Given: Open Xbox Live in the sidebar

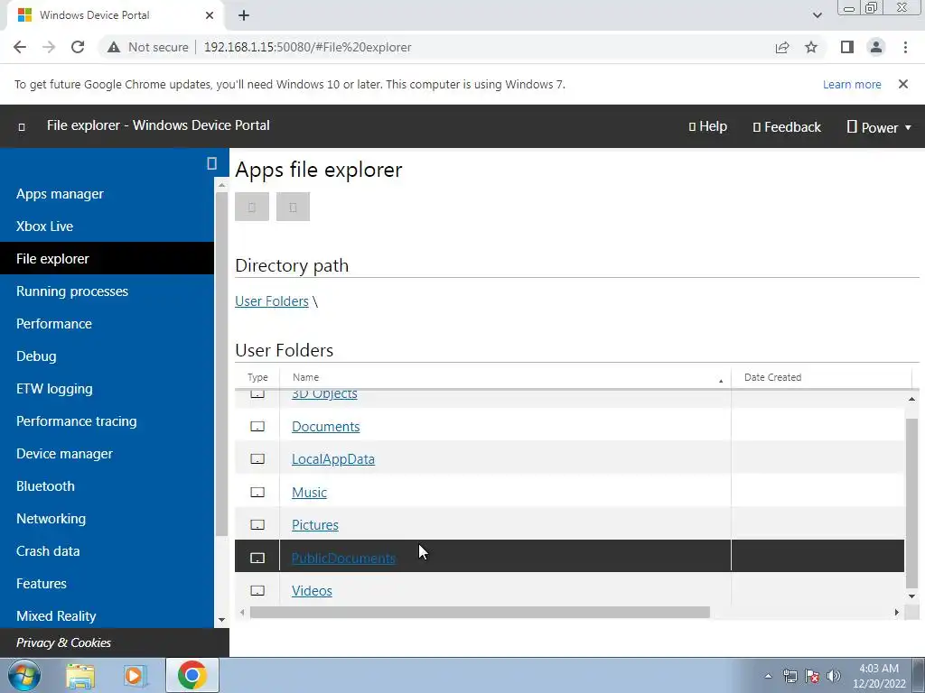Looking at the screenshot, I should [107, 226].
